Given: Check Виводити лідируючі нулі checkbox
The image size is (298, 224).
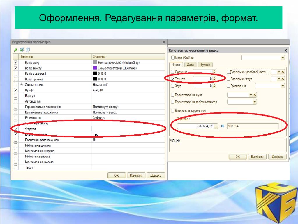Looking at the screenshot, I should tap(173, 111).
